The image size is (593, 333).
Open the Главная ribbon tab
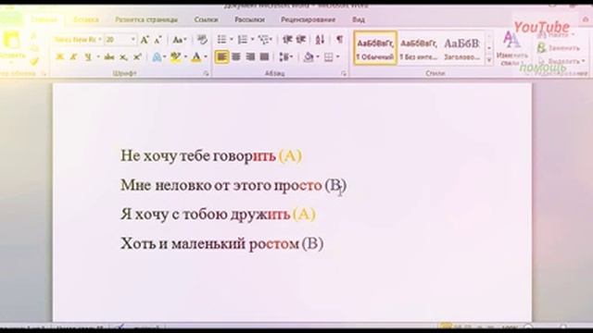(44, 19)
